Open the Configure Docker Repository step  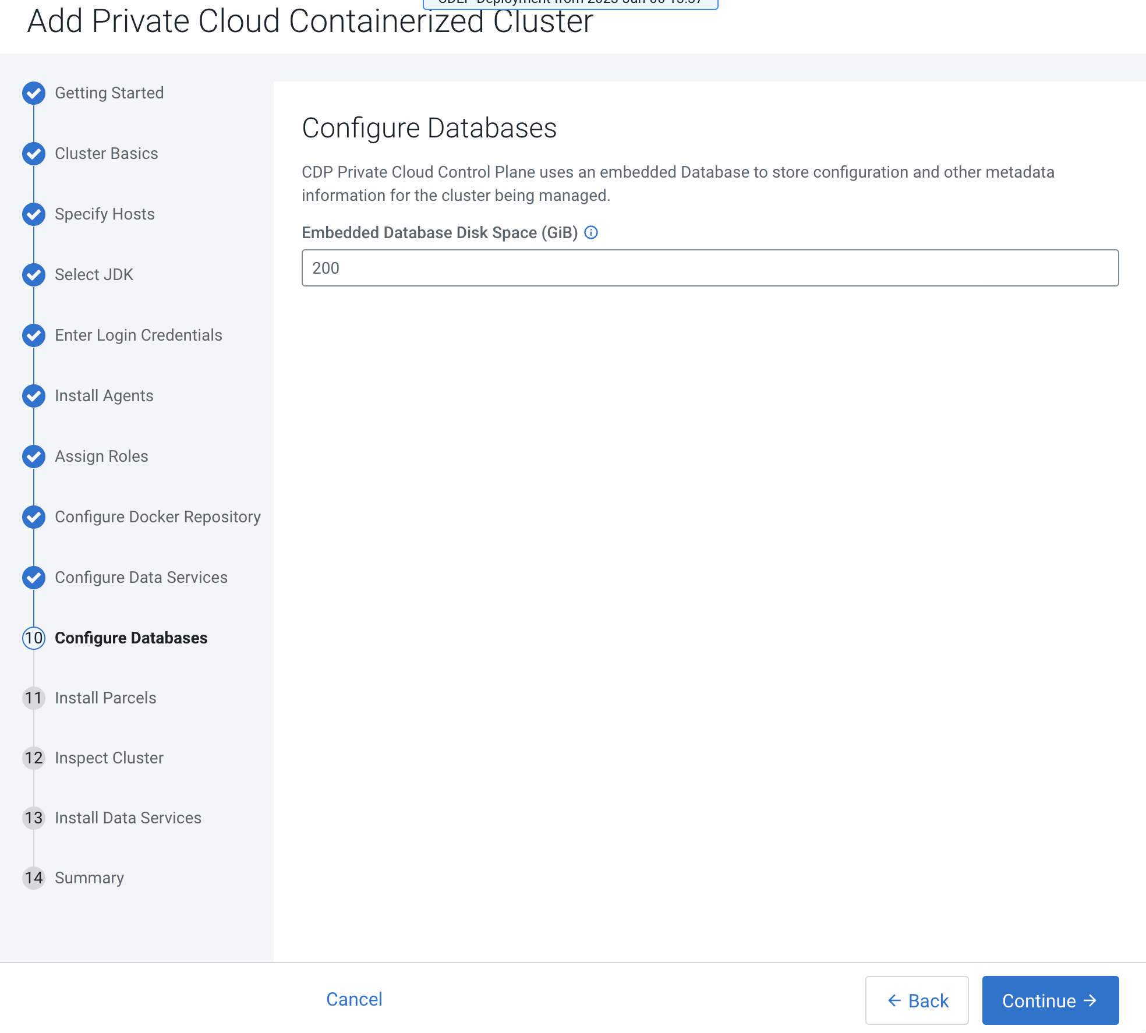(158, 517)
